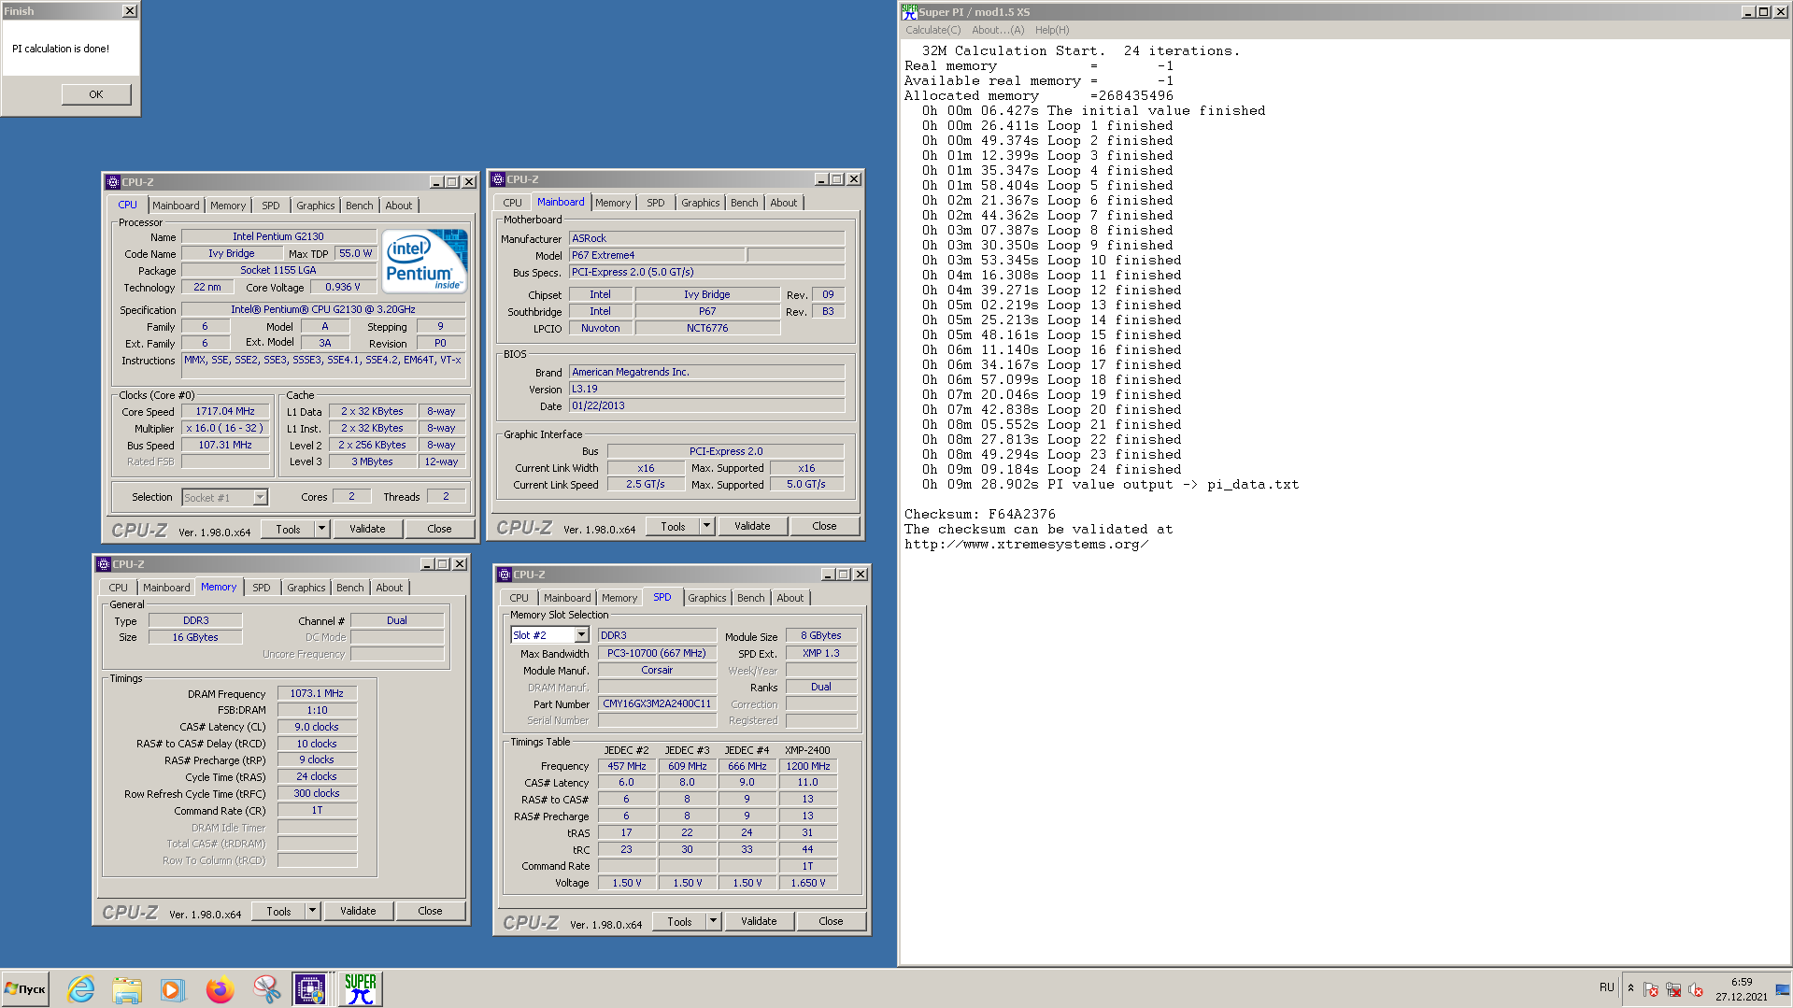Viewport: 1793px width, 1008px height.
Task: Open the Start (Пуск) button
Action: [x=25, y=988]
